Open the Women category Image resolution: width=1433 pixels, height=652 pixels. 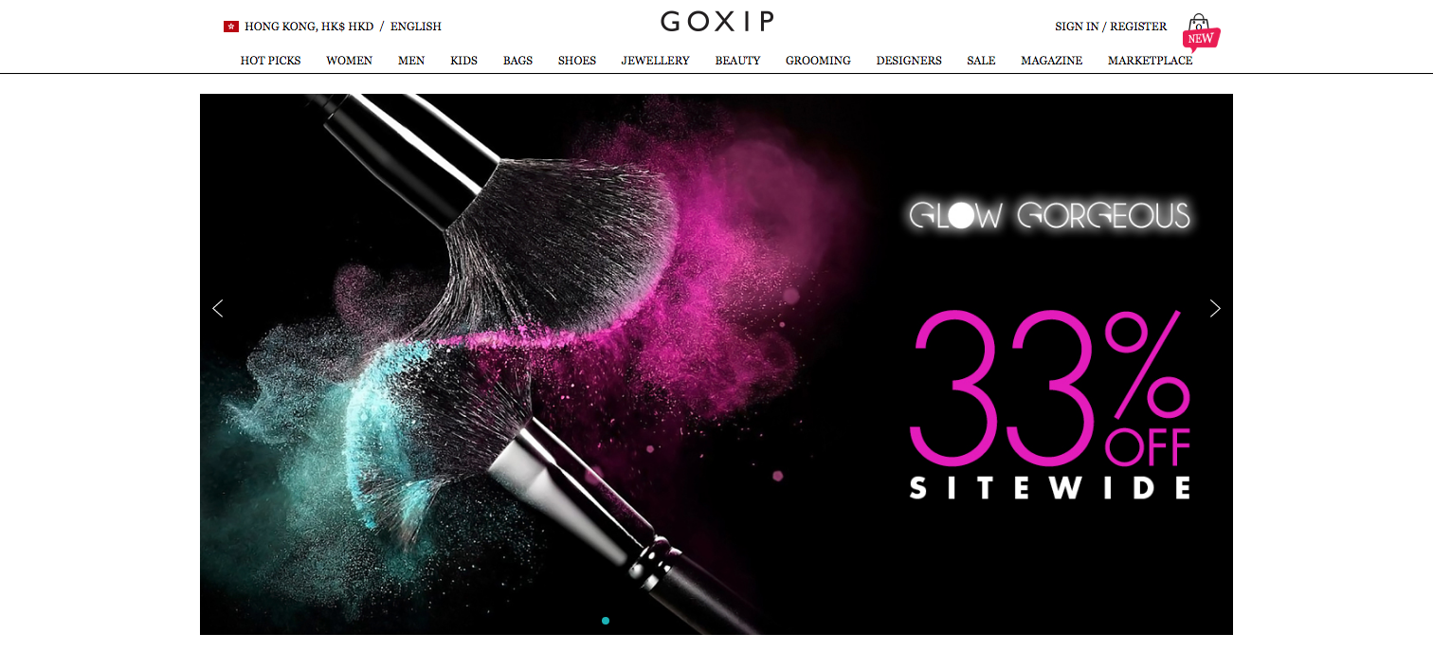[x=349, y=61]
